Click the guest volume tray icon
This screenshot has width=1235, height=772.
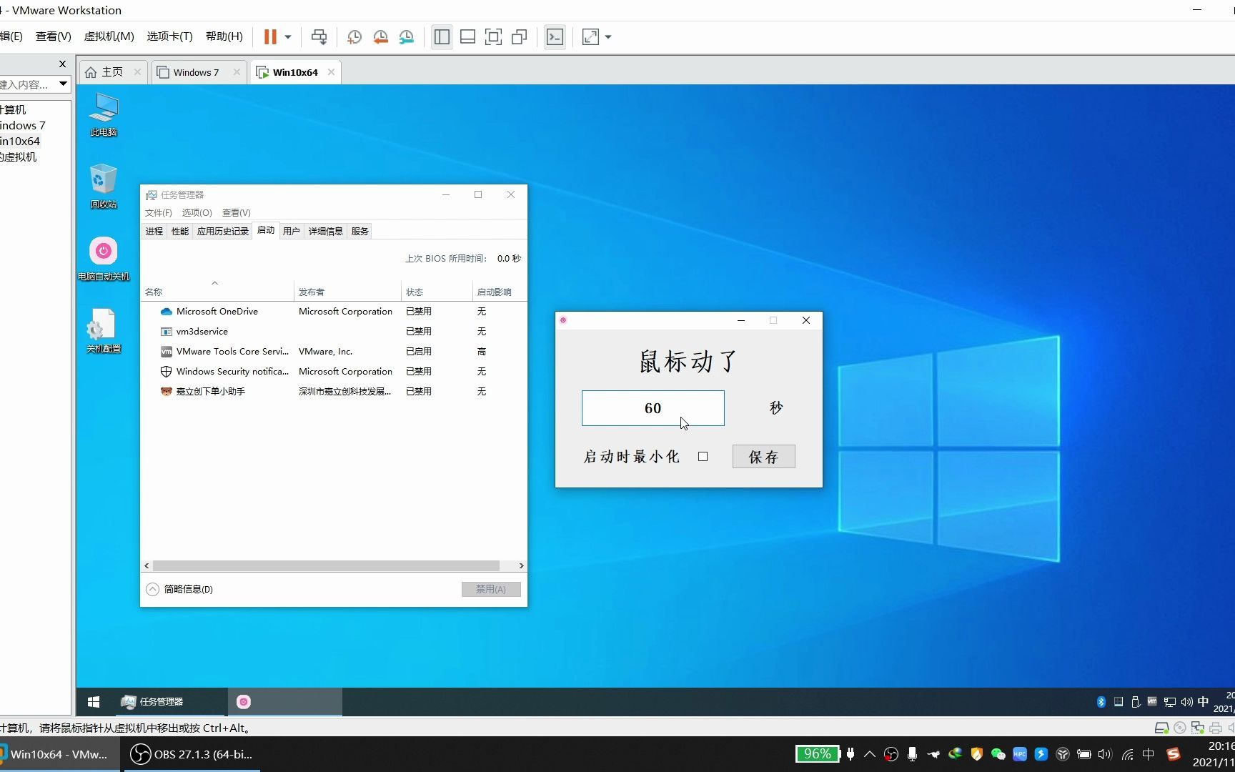(1186, 702)
